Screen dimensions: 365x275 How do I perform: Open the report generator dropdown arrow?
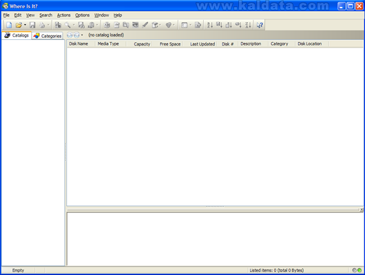(x=97, y=25)
